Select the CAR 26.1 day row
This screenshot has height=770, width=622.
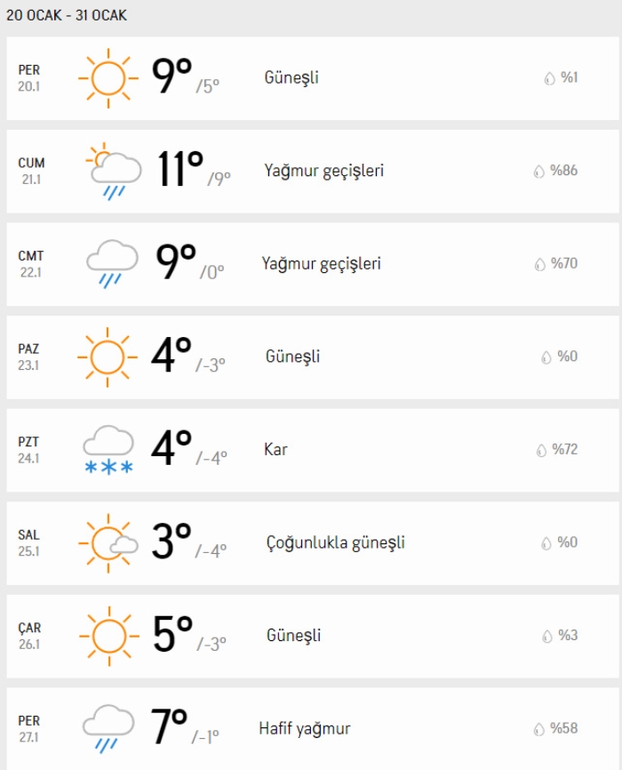[311, 636]
